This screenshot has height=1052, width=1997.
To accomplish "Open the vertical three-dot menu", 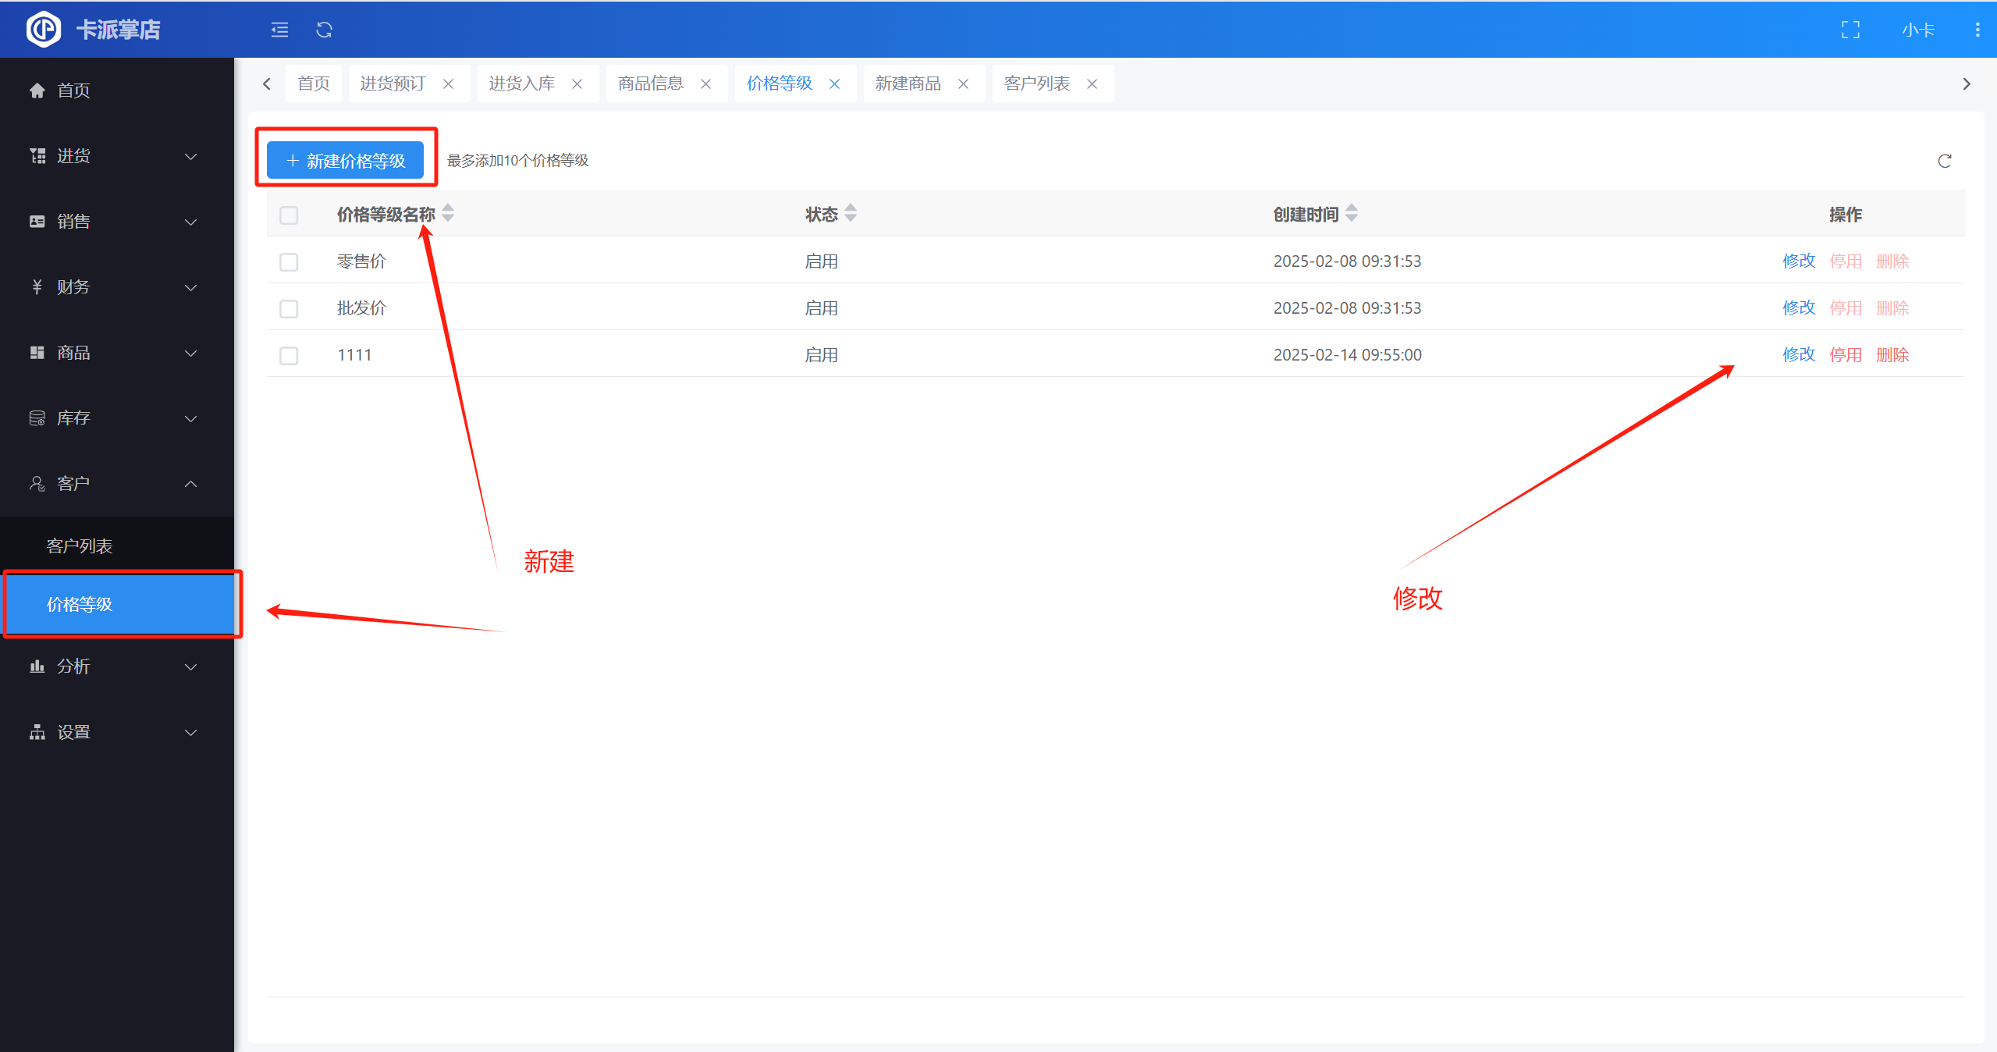I will (x=1977, y=30).
